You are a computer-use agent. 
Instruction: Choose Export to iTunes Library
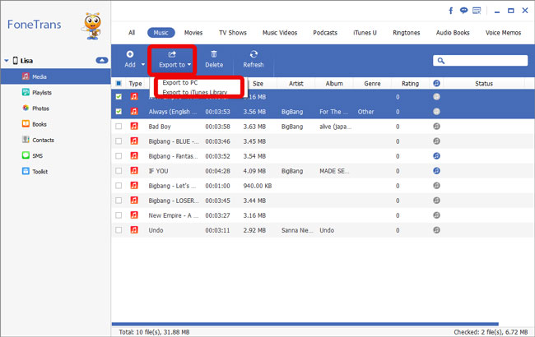195,92
